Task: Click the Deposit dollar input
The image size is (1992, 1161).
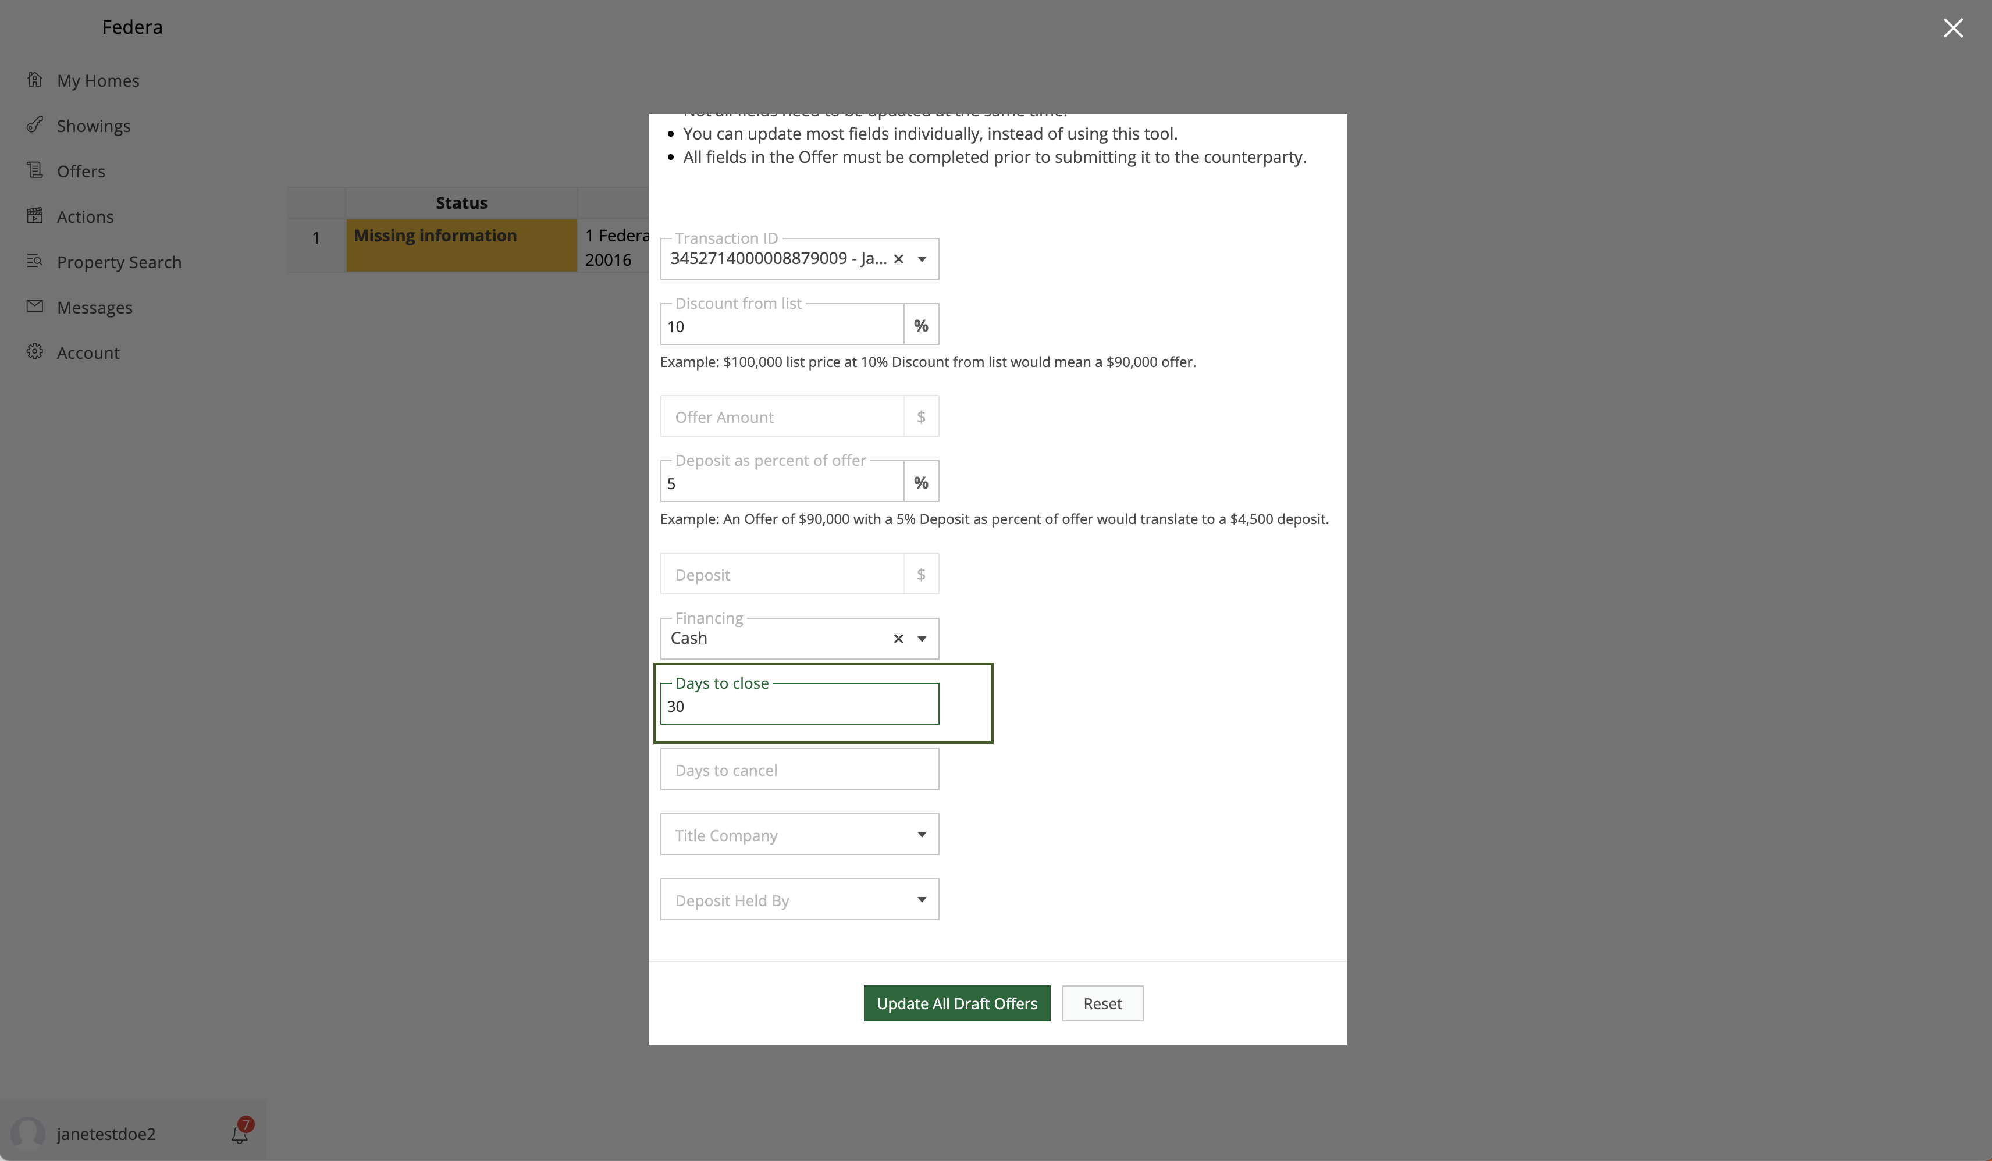Action: coord(782,574)
